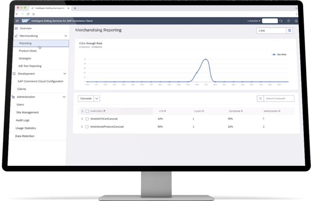This screenshot has height=201, width=311.
Task: Focus the Search Carousels input field
Action: coord(279,99)
